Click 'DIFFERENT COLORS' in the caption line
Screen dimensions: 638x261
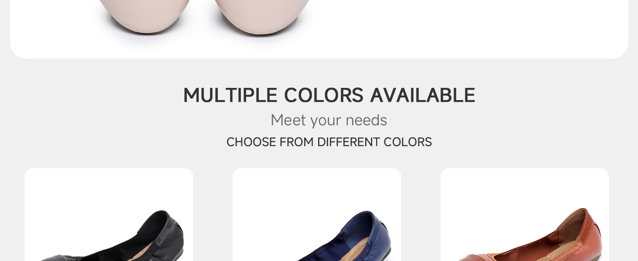pos(374,142)
